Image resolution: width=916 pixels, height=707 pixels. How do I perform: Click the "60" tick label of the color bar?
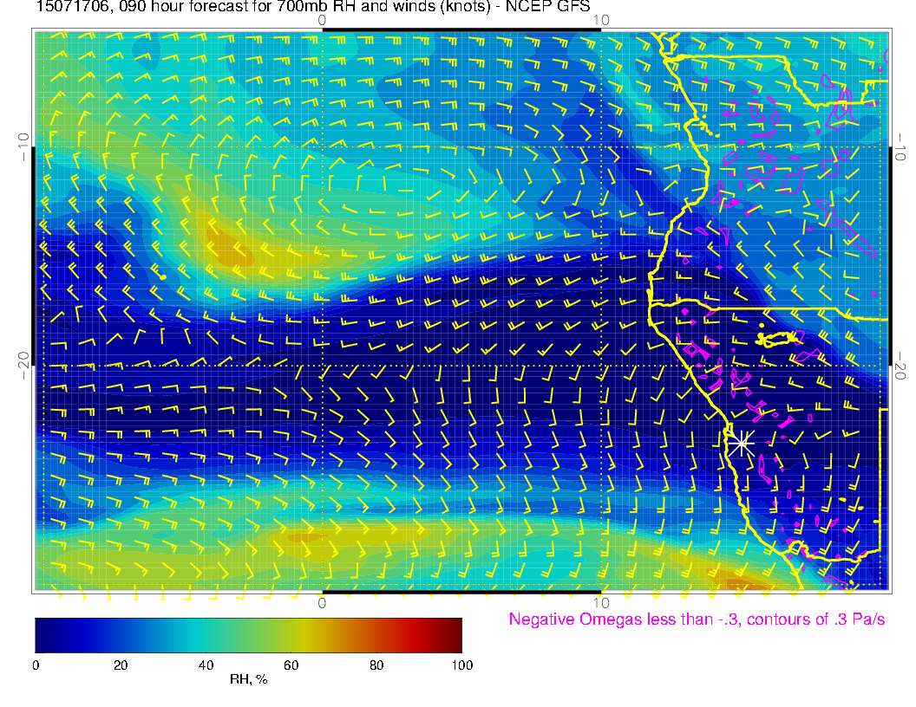pos(291,665)
